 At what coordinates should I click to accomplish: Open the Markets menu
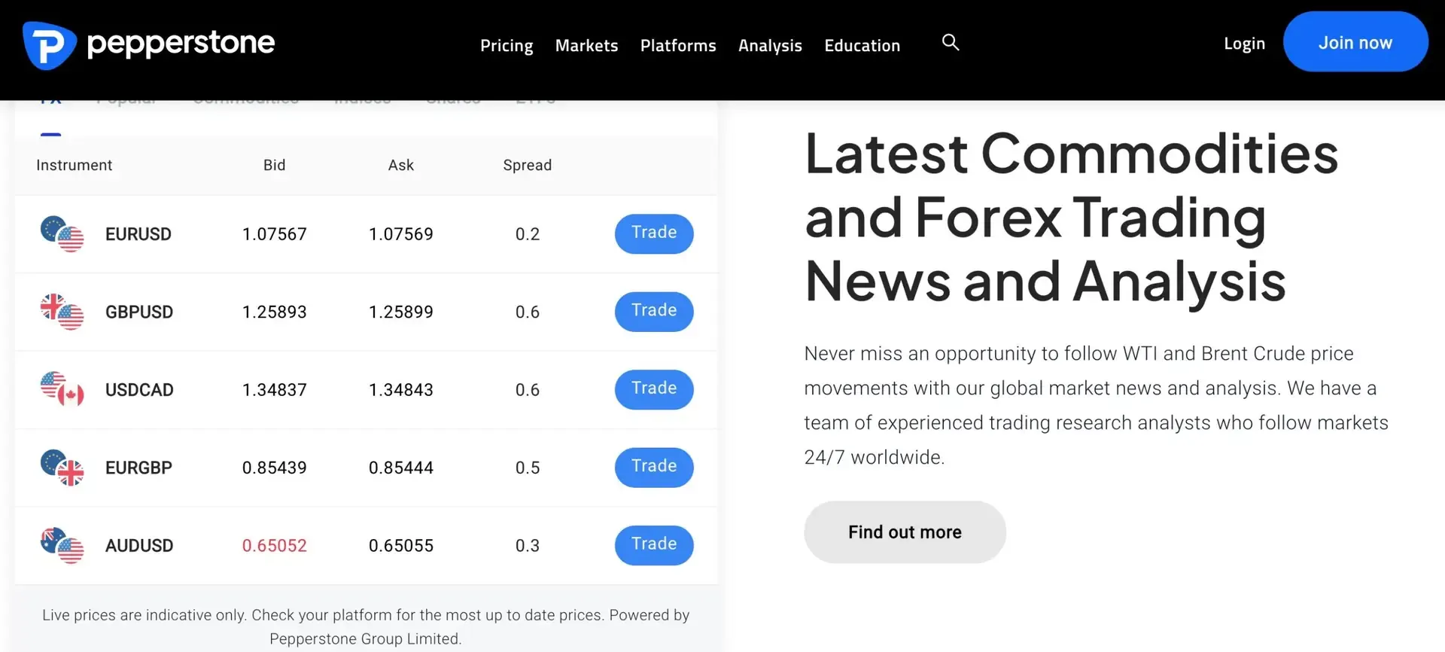click(586, 45)
